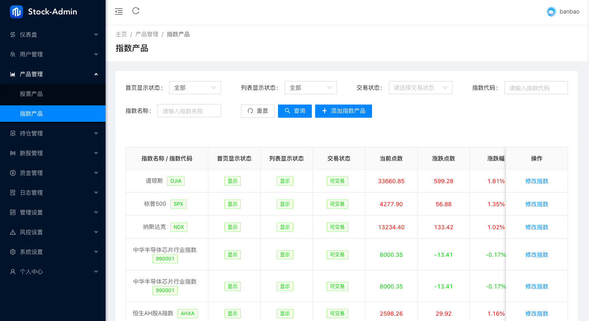This screenshot has height=321, width=589.
Task: Click the 添加指数产品 button
Action: point(343,111)
